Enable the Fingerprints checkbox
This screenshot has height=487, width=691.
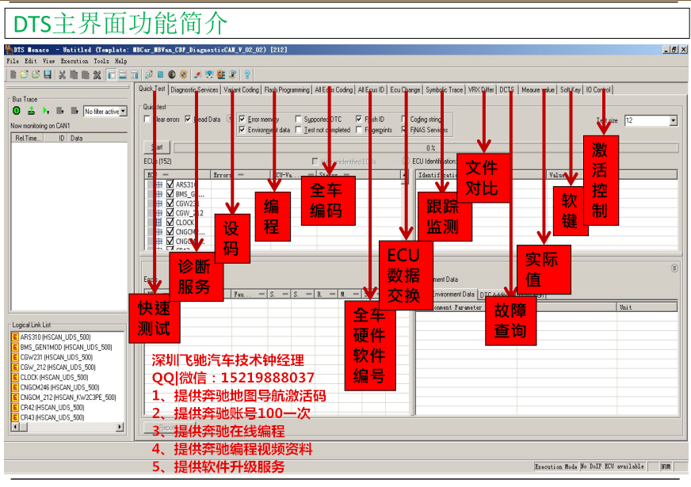point(359,129)
